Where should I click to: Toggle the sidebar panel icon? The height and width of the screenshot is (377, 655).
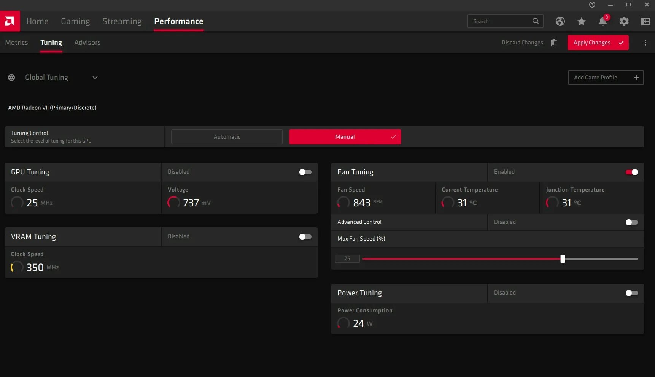tap(645, 21)
